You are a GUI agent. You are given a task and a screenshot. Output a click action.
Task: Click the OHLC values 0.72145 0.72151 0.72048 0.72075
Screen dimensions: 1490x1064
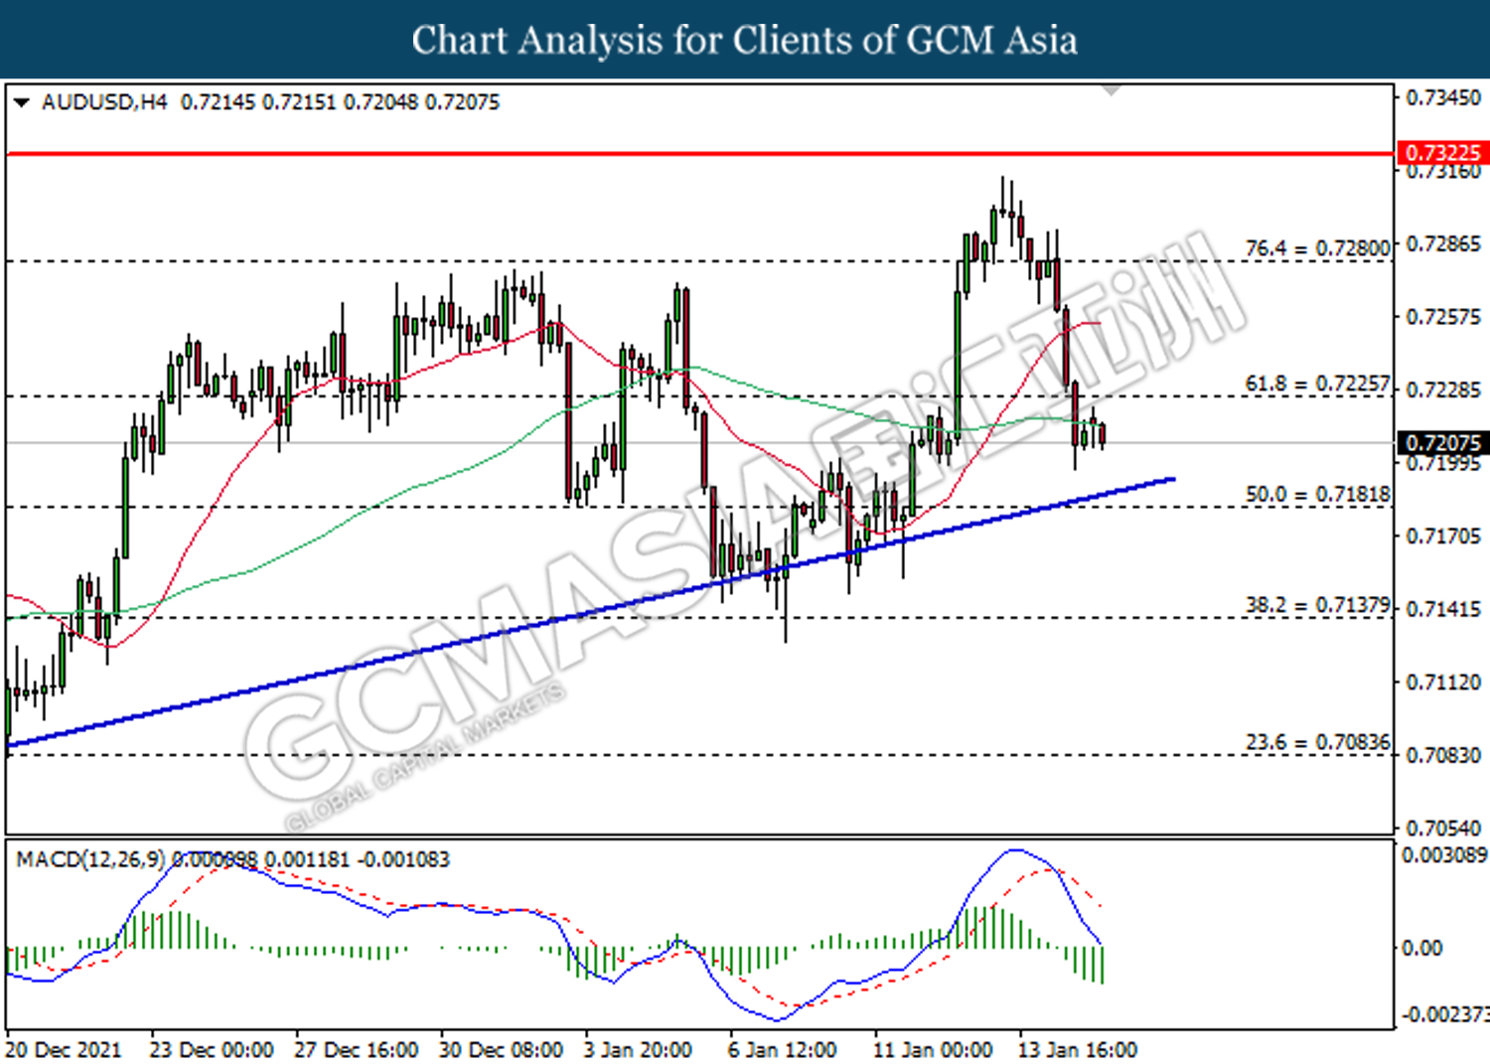point(340,102)
